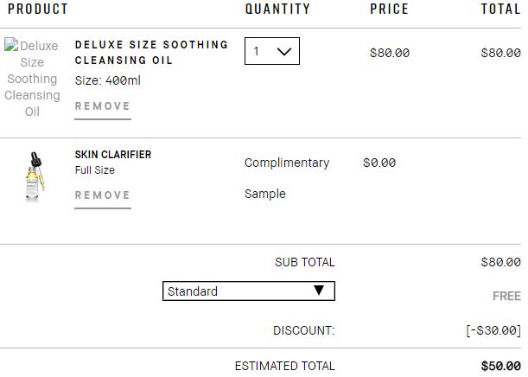The height and width of the screenshot is (377, 528).
Task: Click the FREE shipping cost text
Action: coord(506,296)
